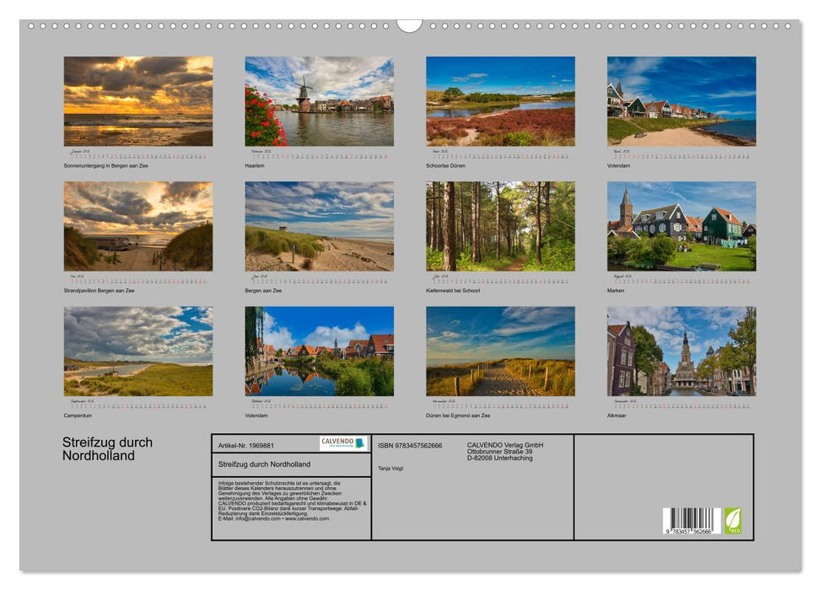Screen dimensions: 819x590
Task: Open the Haarlem windmill photo
Action: (319, 101)
